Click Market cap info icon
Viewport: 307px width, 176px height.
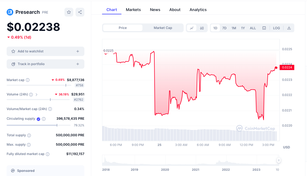(28, 80)
